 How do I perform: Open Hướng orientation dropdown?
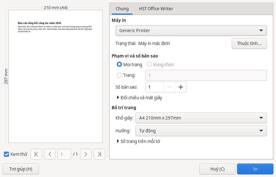(201, 131)
